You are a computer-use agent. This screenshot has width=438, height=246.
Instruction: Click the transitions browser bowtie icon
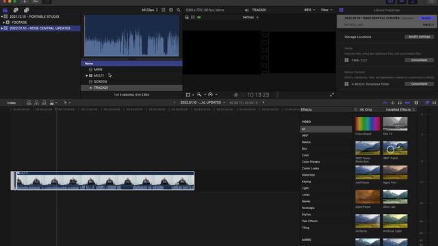[435, 102]
